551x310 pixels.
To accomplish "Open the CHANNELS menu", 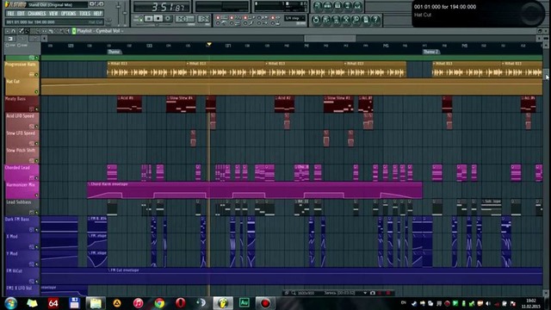I will 36,14.
